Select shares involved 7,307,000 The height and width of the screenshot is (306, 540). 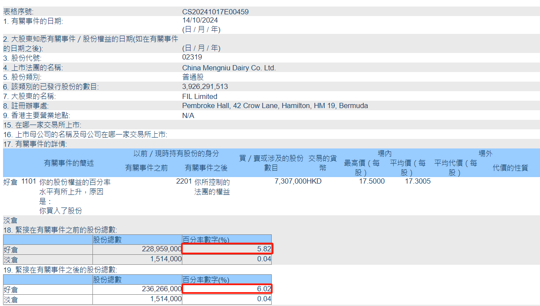(290, 181)
